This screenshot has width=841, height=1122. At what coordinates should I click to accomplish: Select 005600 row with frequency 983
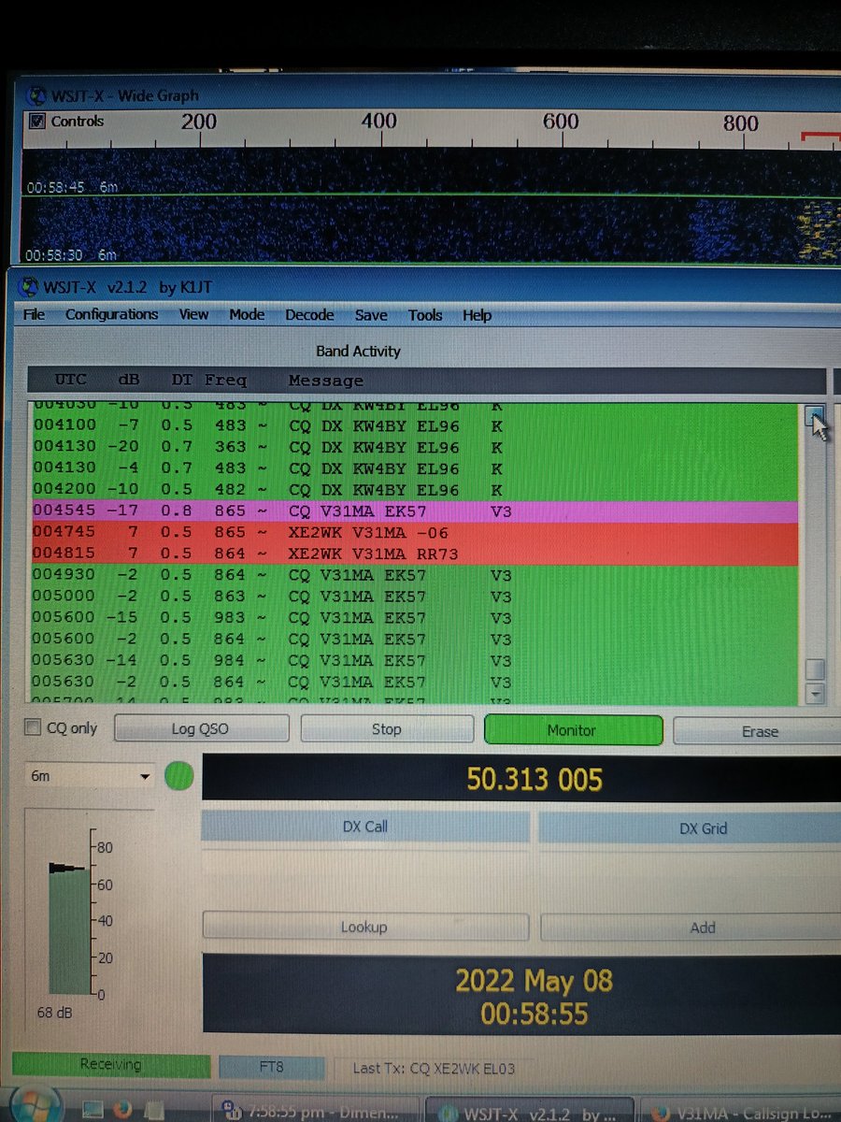(413, 618)
